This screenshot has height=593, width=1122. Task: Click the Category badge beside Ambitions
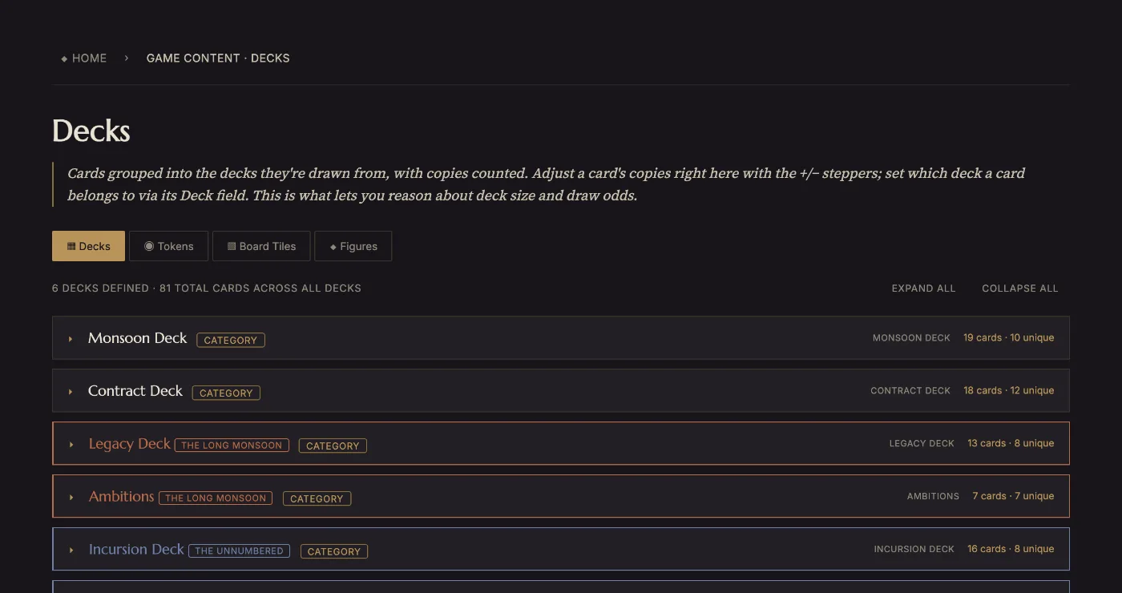pos(317,498)
